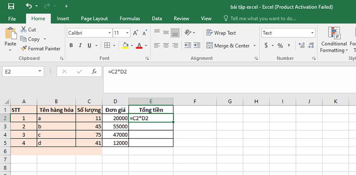Switch to the Page Layout tab
Viewport: 356px width, 175px height.
coord(94,19)
